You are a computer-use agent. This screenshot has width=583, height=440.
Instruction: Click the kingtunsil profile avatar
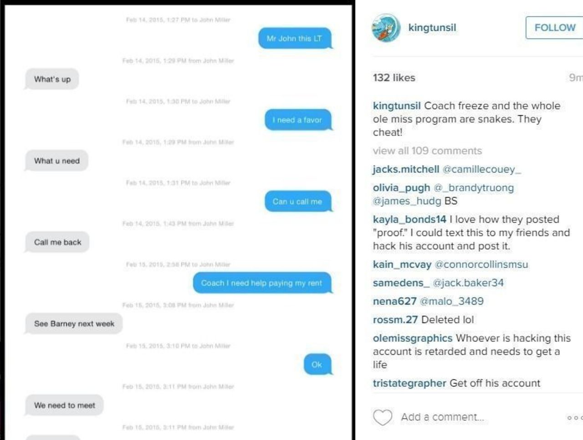pos(386,28)
